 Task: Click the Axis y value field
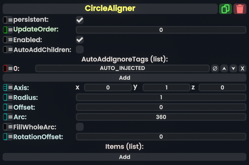[x=166, y=88]
